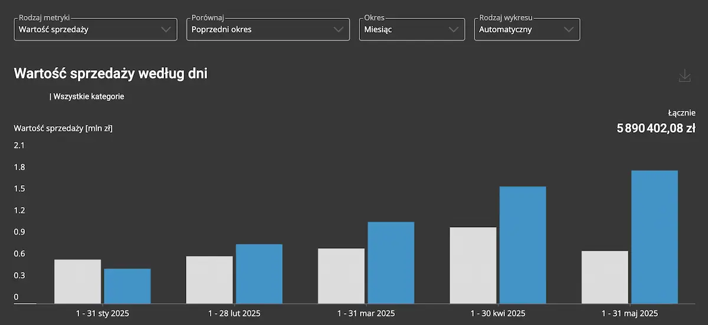This screenshot has width=708, height=325.
Task: Click the Wszystkie kategorie label
Action: (x=88, y=96)
